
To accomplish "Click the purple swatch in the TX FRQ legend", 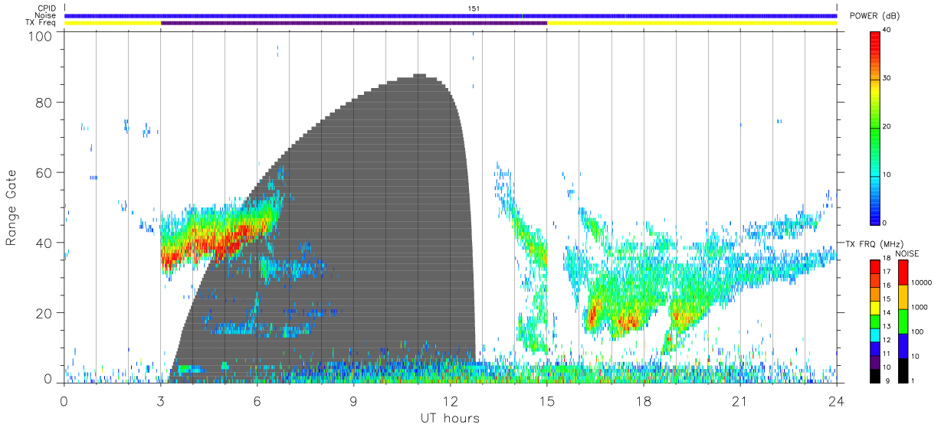I will coord(875,361).
